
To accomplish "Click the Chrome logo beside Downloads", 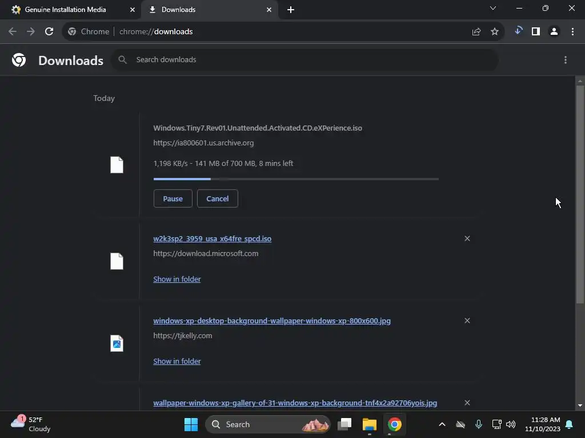I will pyautogui.click(x=19, y=60).
